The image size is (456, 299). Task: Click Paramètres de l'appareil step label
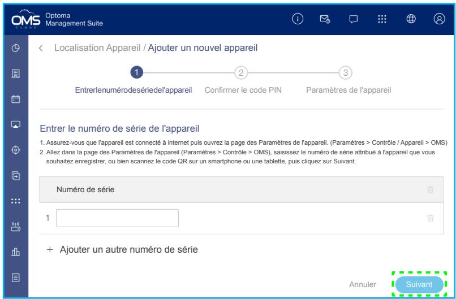pyautogui.click(x=349, y=90)
